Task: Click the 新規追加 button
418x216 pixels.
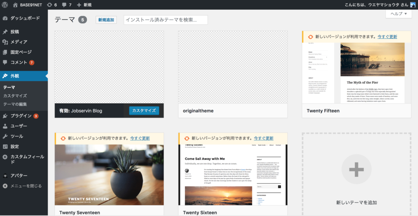Action: point(106,20)
